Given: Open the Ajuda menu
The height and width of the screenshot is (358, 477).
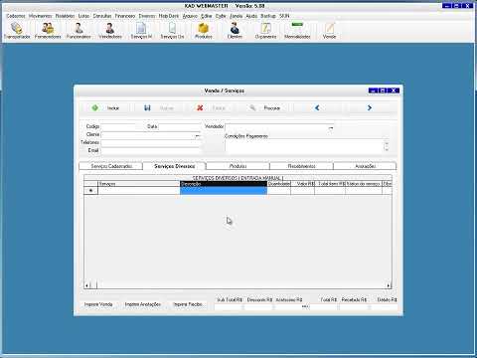Looking at the screenshot, I should [x=251, y=16].
